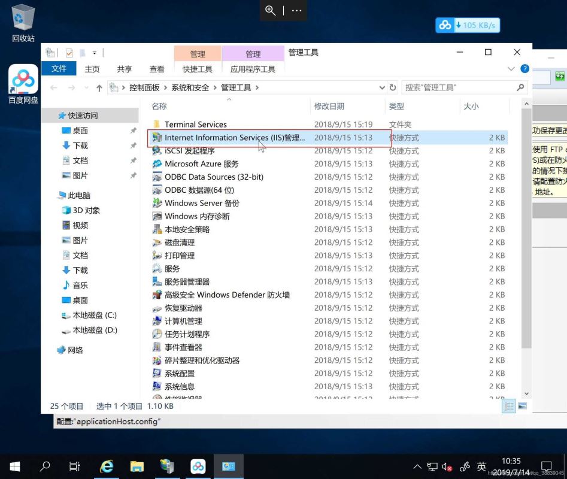The width and height of the screenshot is (567, 479).
Task: Sort files by 修改日期 column header
Action: (x=329, y=106)
